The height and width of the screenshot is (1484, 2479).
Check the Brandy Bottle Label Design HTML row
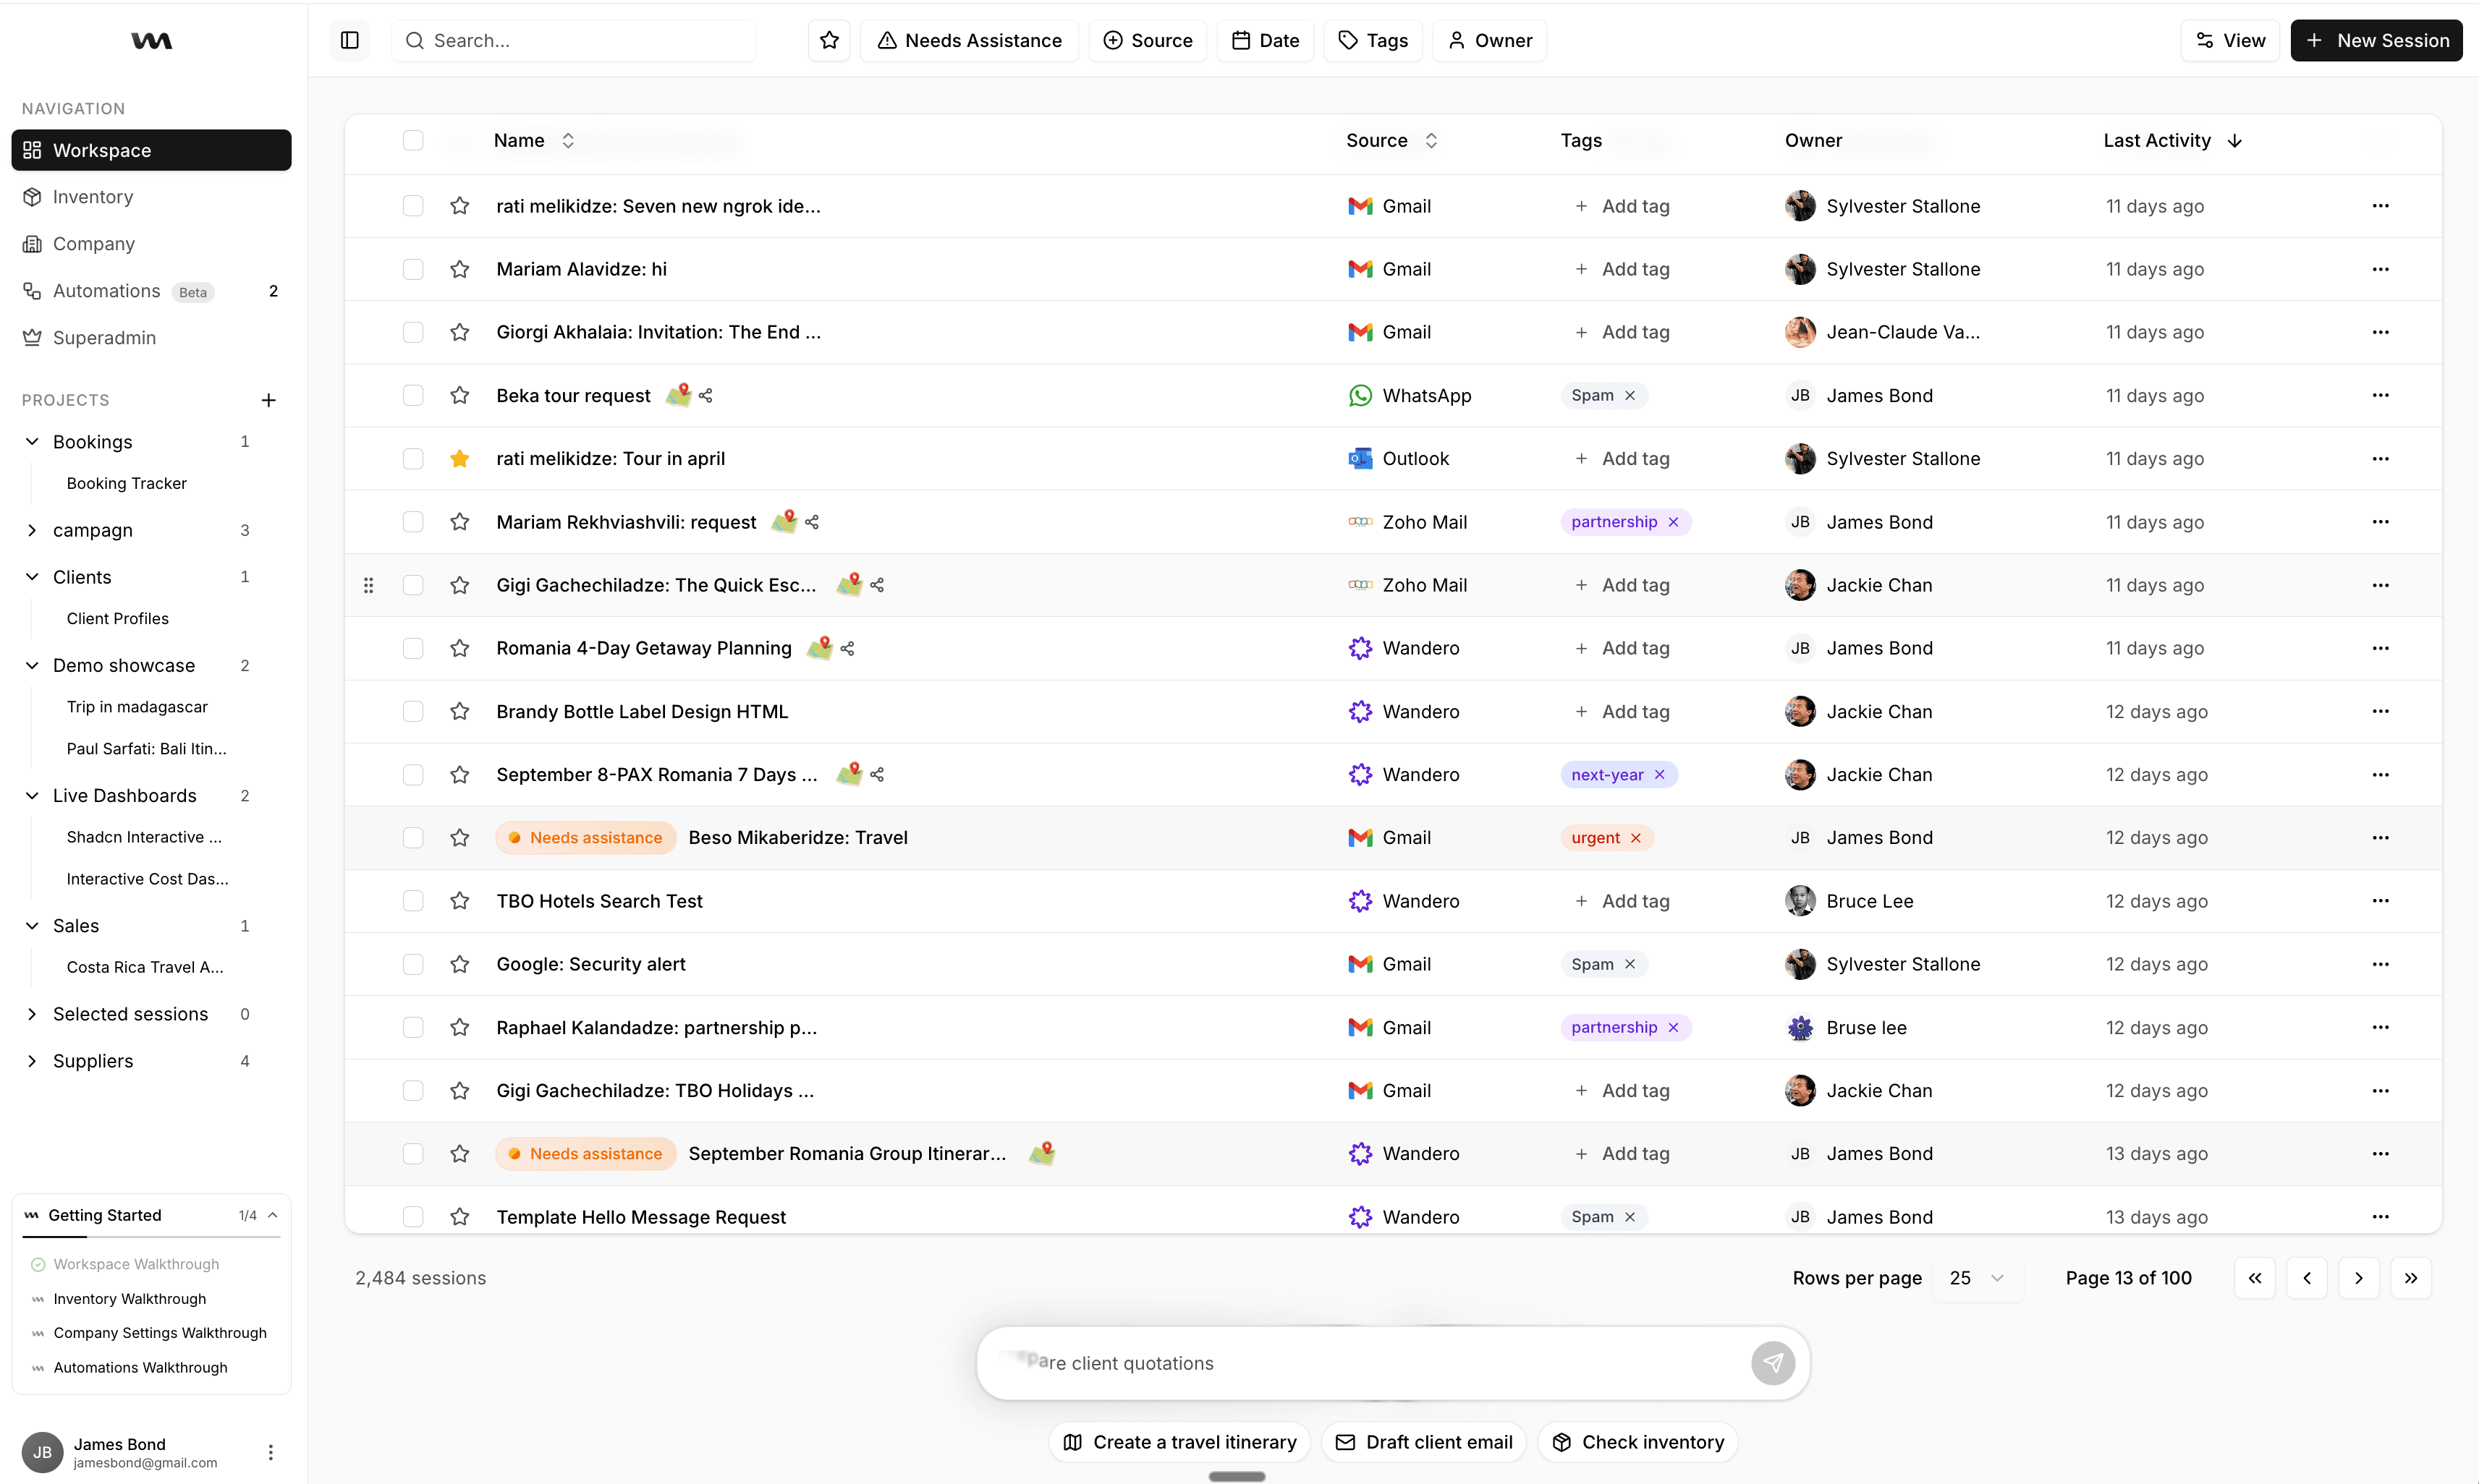(x=412, y=711)
